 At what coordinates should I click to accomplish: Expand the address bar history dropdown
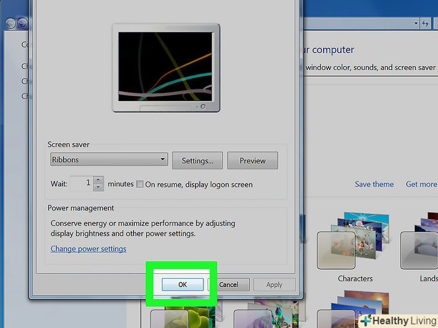(416, 23)
